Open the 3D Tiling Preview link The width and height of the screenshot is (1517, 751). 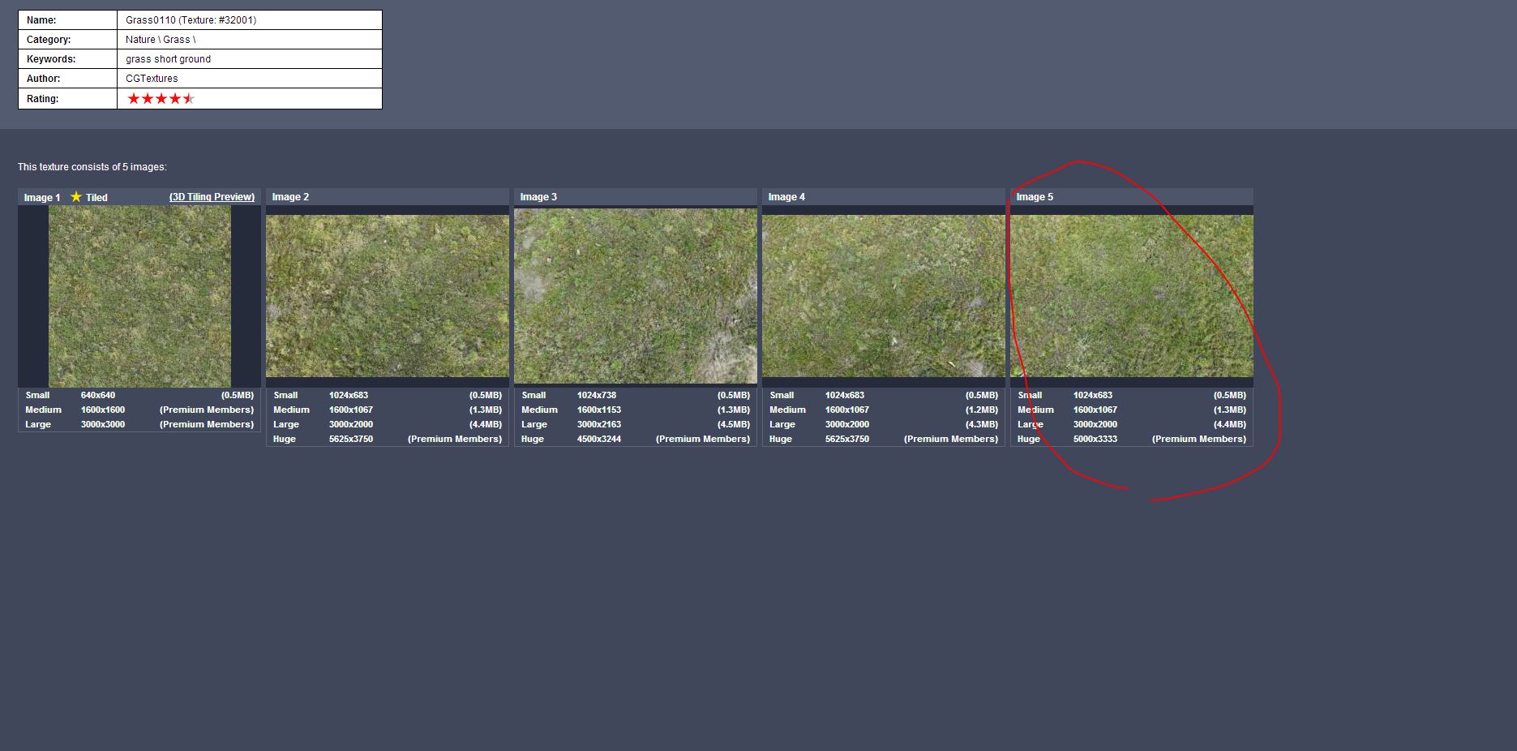click(x=212, y=197)
